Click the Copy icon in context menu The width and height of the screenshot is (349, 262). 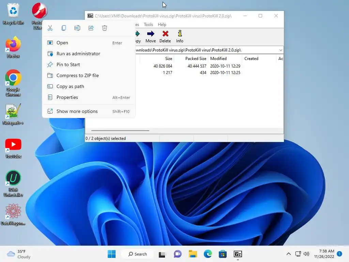tap(64, 28)
